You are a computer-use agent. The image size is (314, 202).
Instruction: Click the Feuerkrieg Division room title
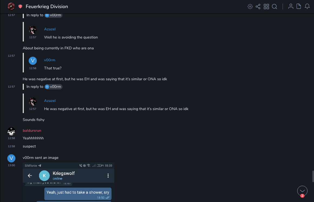click(47, 7)
